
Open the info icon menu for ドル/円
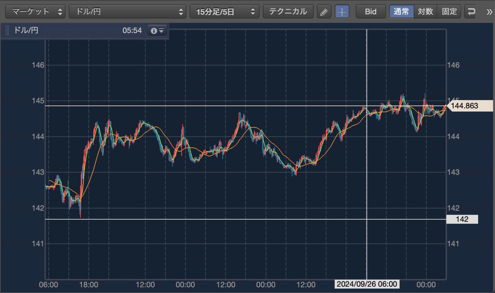coord(158,30)
